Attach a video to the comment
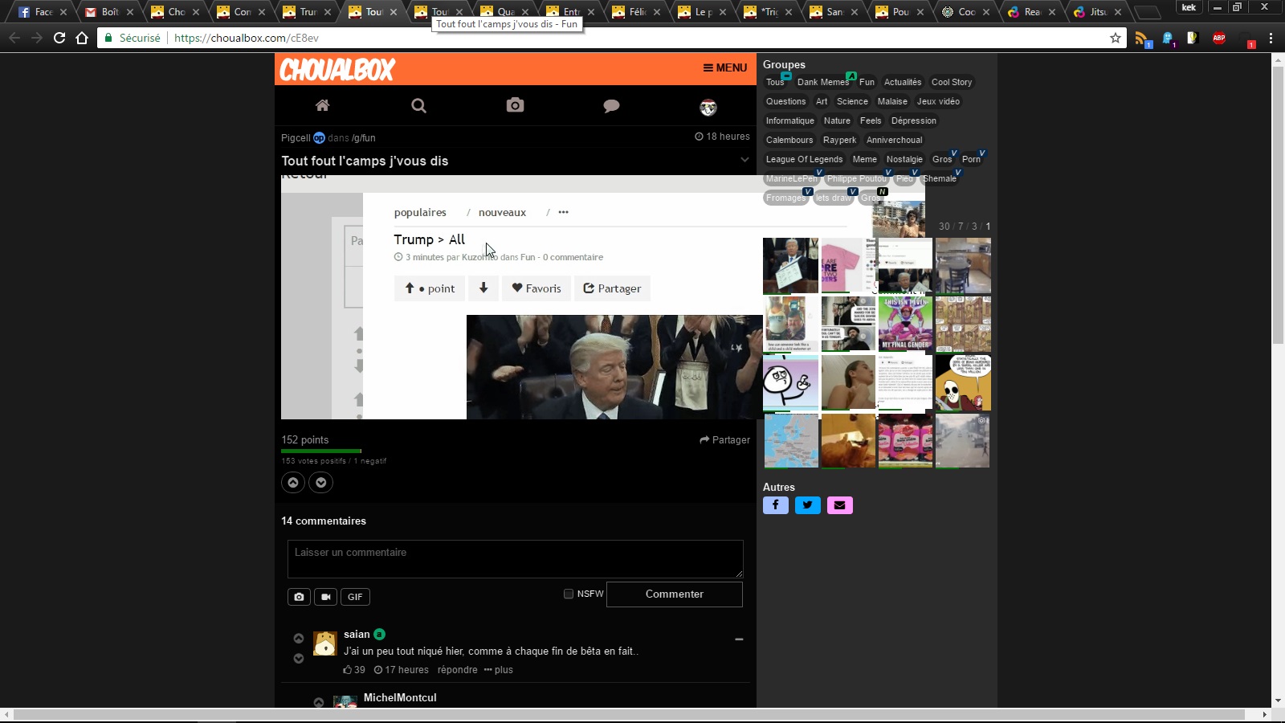The height and width of the screenshot is (723, 1285). [x=325, y=597]
